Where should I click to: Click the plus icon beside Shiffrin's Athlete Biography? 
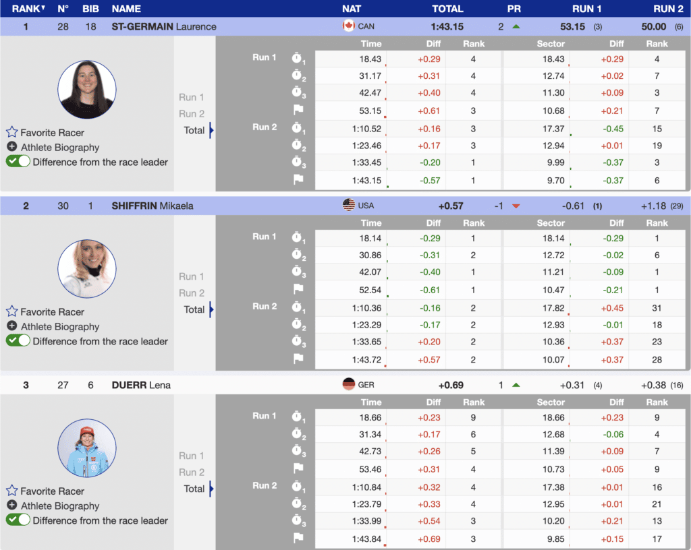[x=12, y=326]
